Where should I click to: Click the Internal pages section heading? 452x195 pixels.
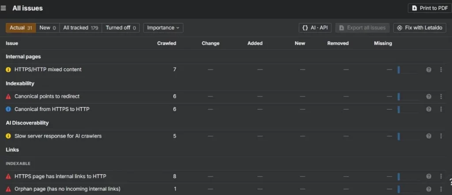[23, 57]
